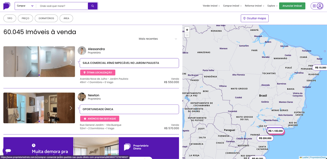Expand the Explore menu

click(x=272, y=6)
